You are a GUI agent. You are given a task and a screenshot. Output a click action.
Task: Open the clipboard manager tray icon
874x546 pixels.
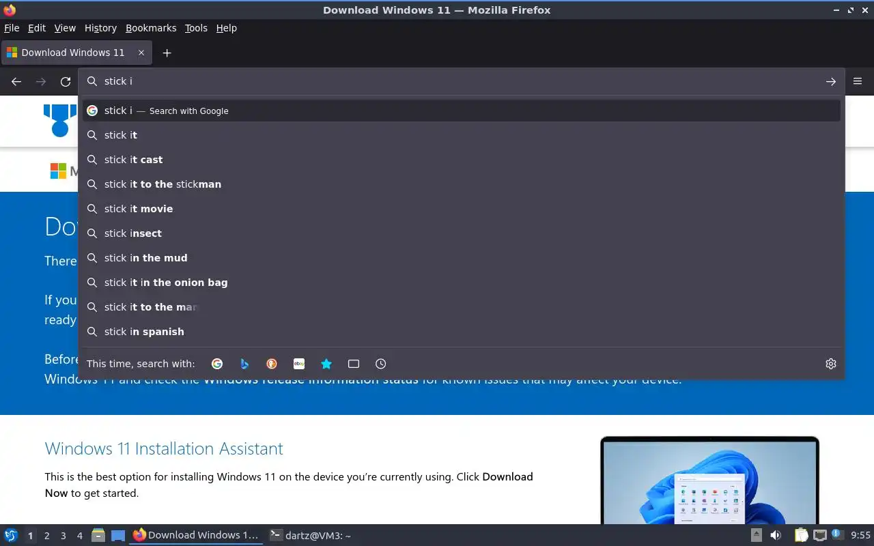(801, 536)
